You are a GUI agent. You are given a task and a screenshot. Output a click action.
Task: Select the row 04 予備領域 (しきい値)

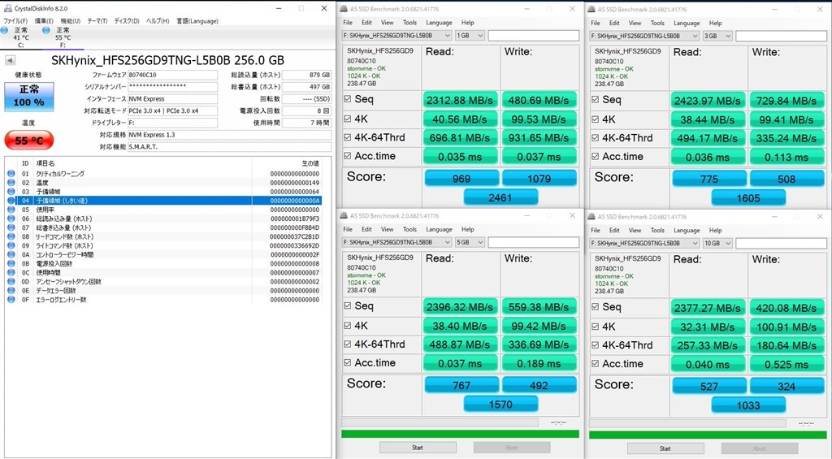[163, 201]
